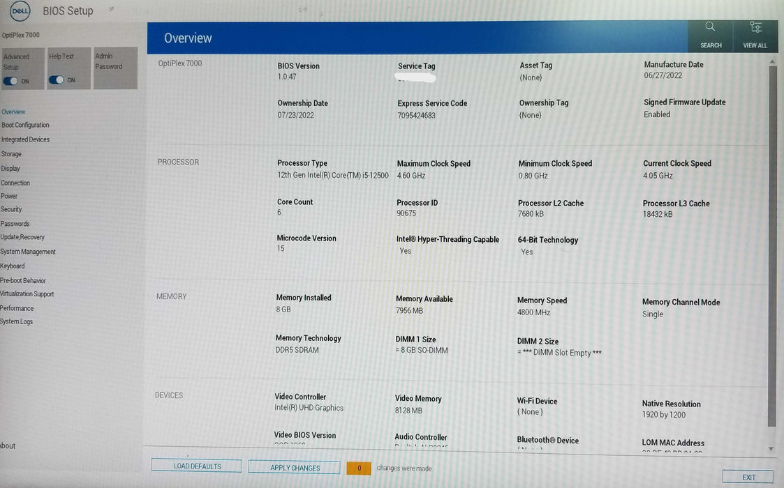Screen dimensions: 784x488
Task: Click the DEVICES section label
Action: click(x=169, y=395)
